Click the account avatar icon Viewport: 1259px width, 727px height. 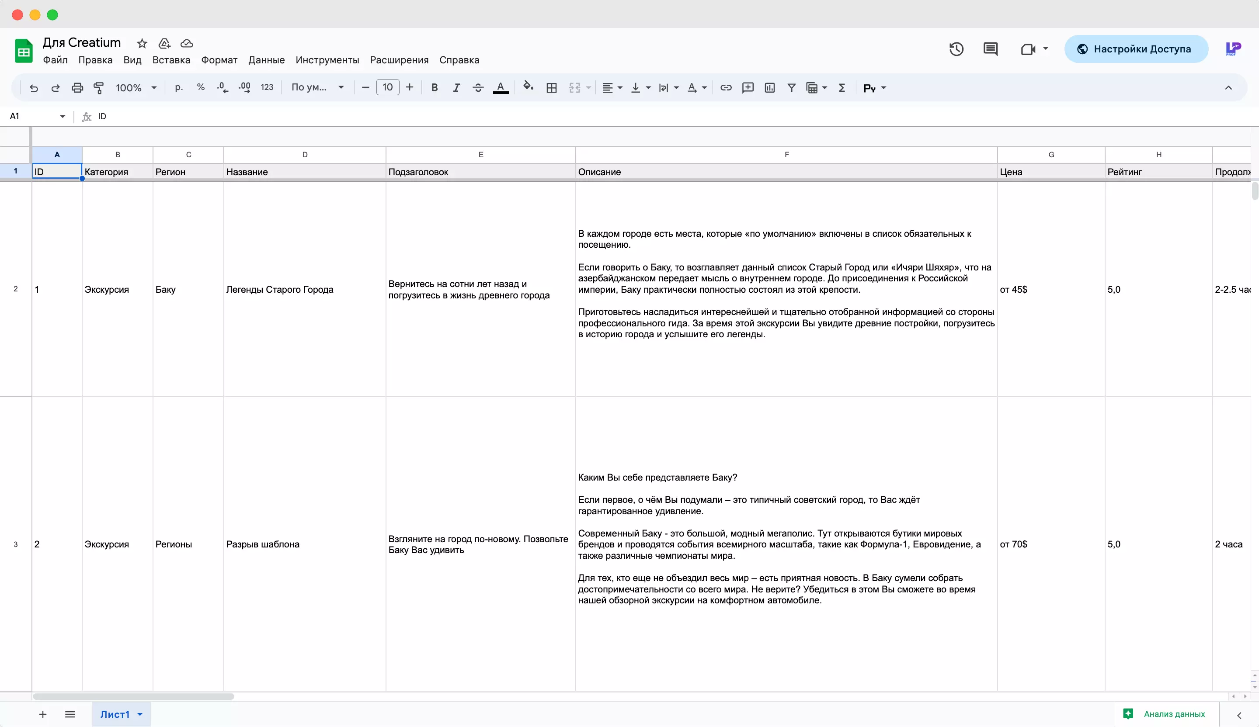[1233, 49]
